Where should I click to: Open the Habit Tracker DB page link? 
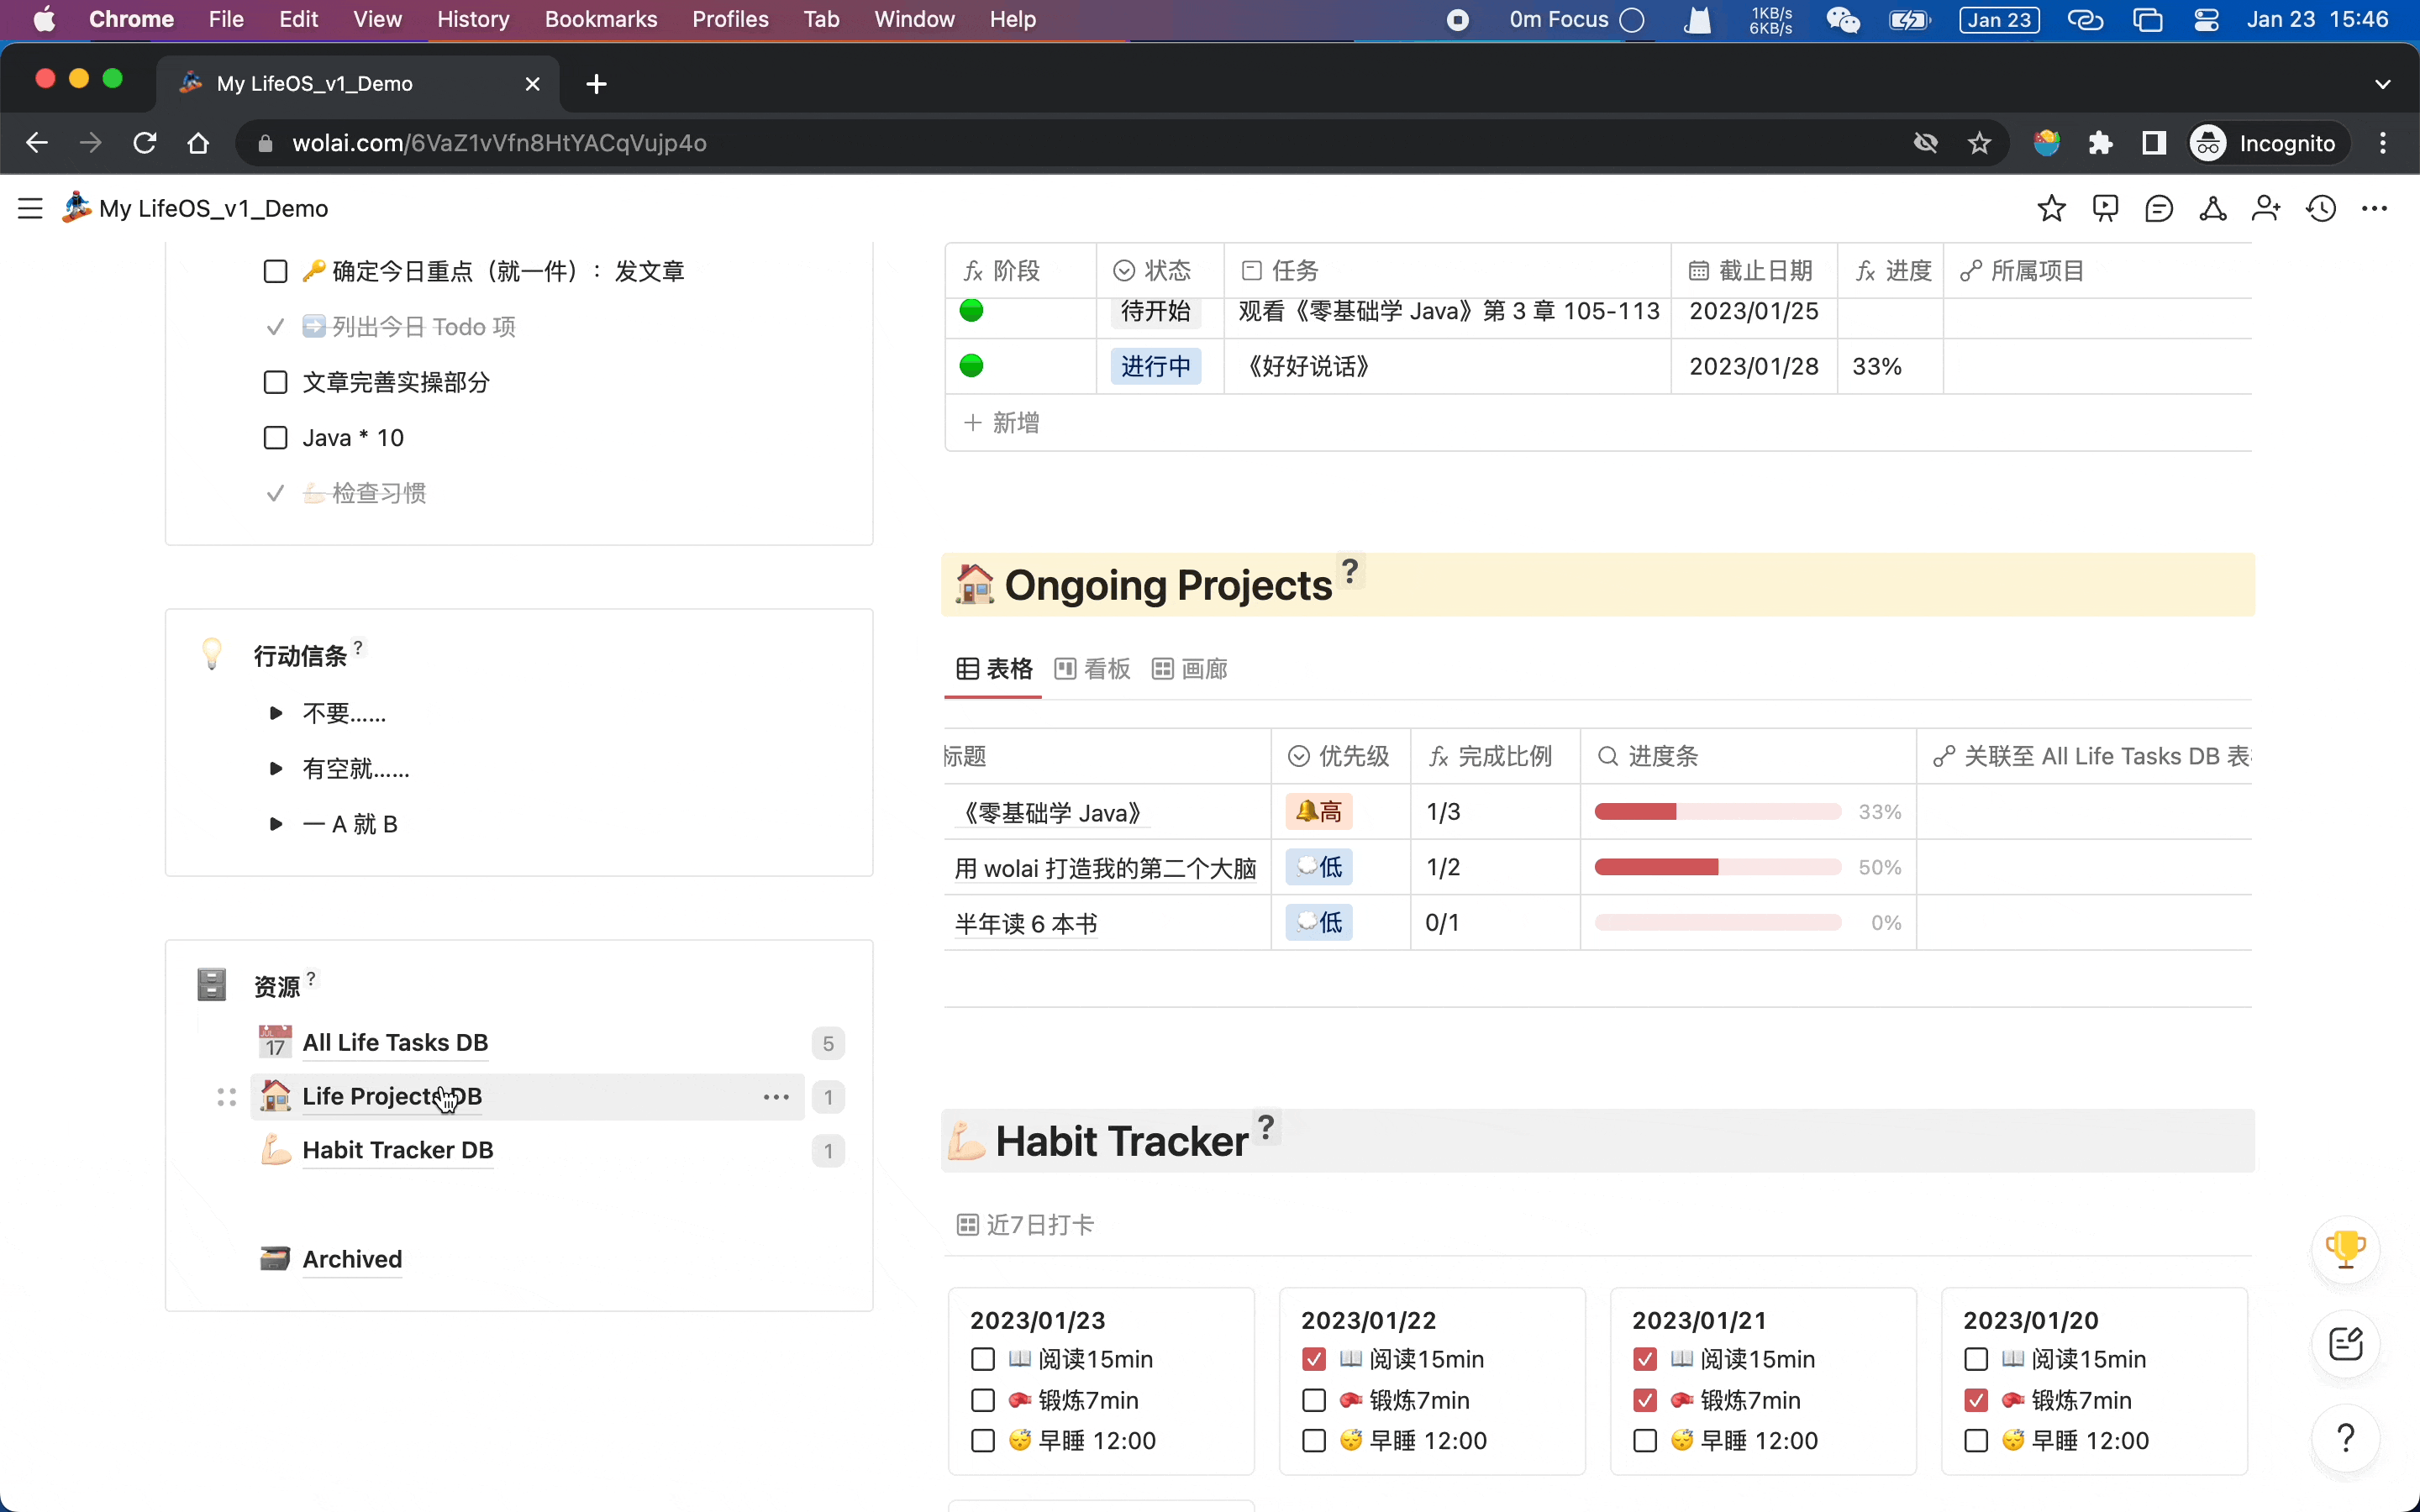coord(397,1150)
